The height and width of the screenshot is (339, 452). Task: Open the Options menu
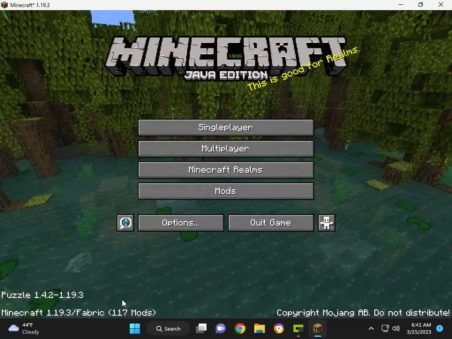click(x=181, y=222)
